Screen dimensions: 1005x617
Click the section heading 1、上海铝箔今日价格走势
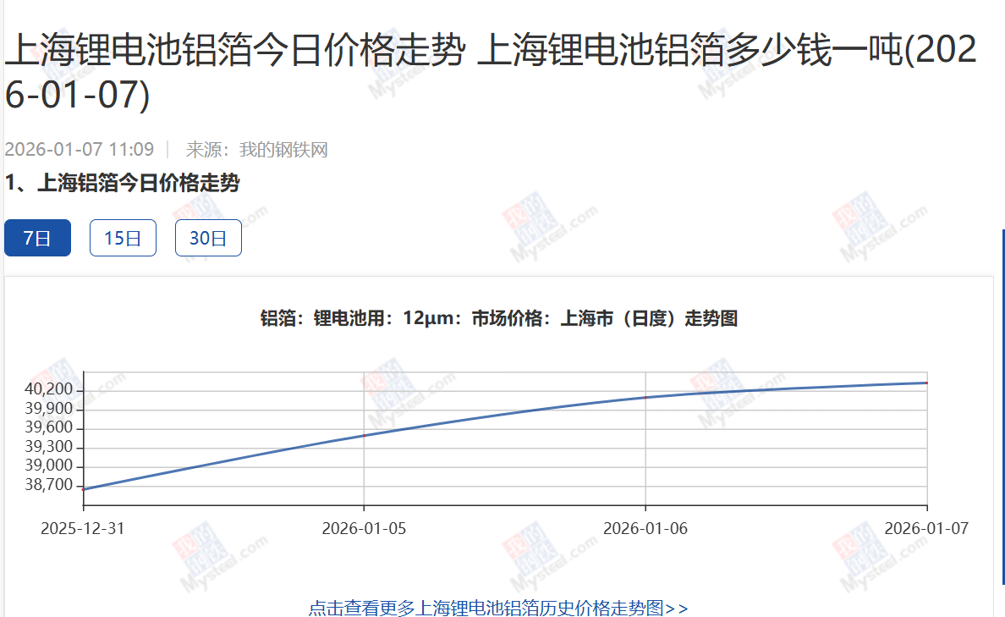click(x=123, y=183)
